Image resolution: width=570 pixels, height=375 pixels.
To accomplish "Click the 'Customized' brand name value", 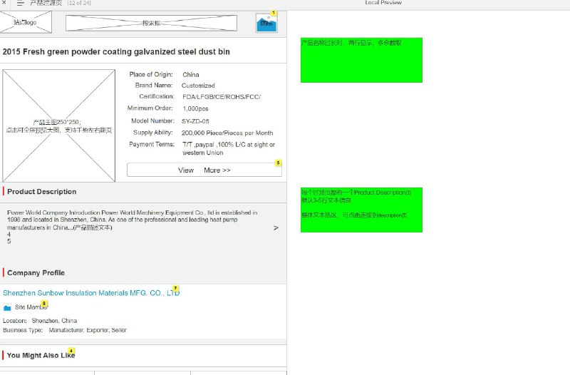I will coord(198,86).
